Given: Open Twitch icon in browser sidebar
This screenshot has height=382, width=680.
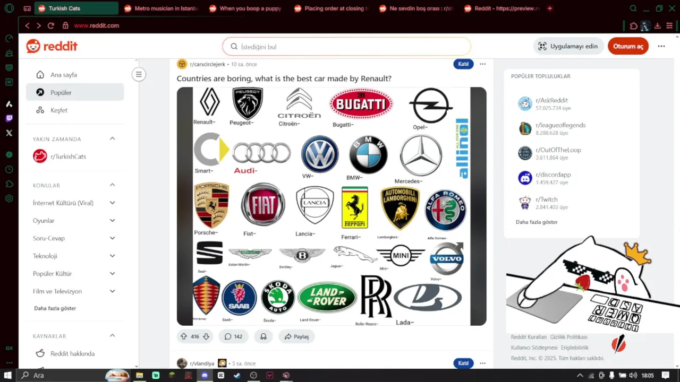Looking at the screenshot, I should point(9,118).
